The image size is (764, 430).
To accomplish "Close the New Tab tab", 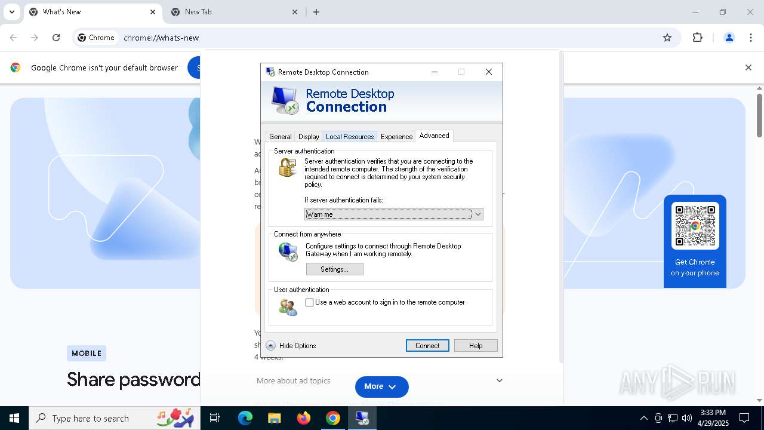I will point(295,12).
